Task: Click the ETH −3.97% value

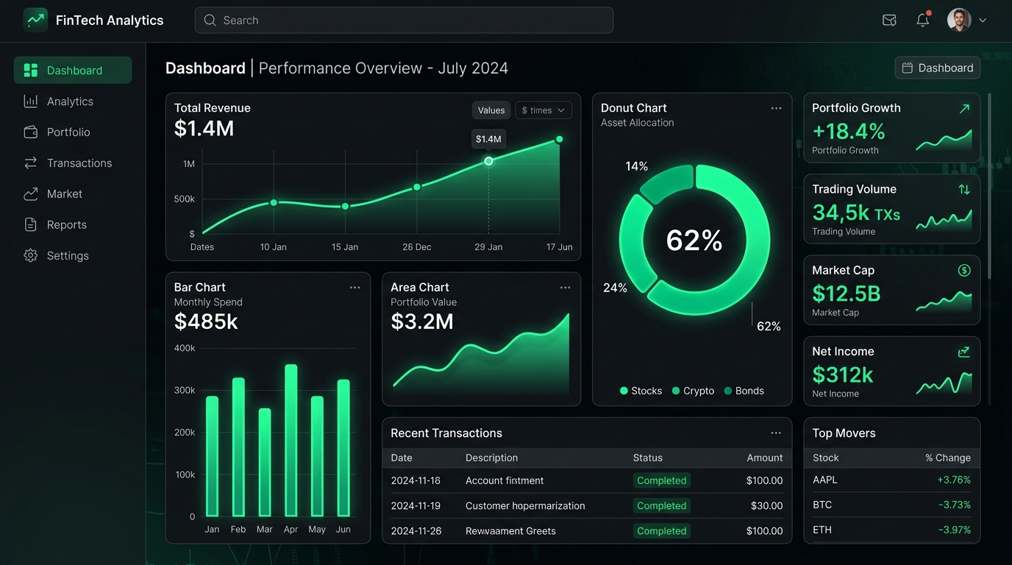Action: pyautogui.click(x=955, y=530)
